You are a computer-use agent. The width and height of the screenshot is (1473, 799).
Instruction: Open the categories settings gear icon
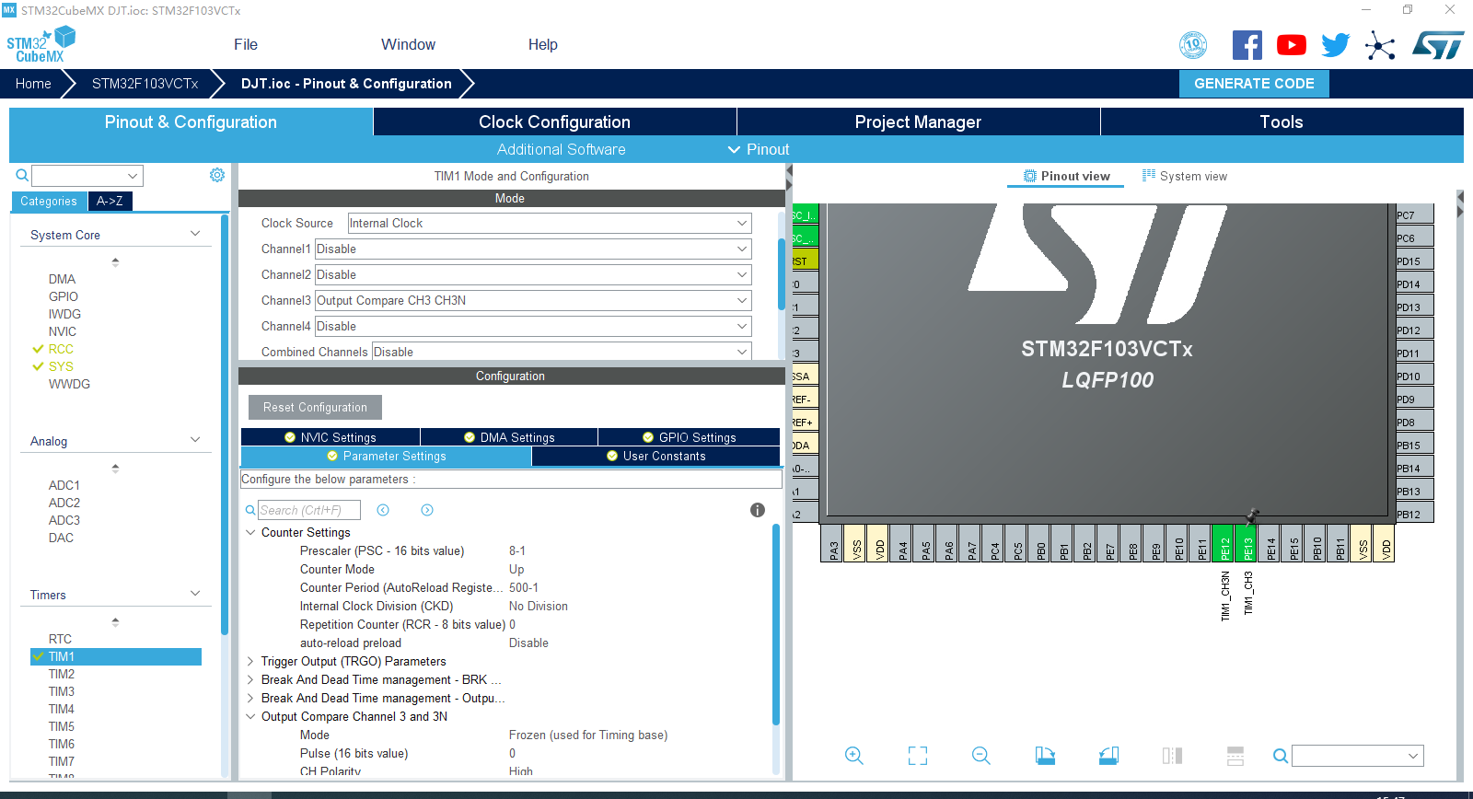click(217, 175)
